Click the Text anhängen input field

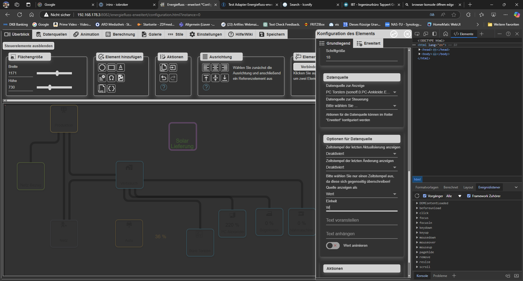tap(362, 234)
